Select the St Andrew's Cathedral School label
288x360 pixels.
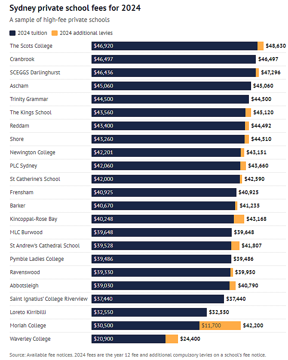click(45, 246)
